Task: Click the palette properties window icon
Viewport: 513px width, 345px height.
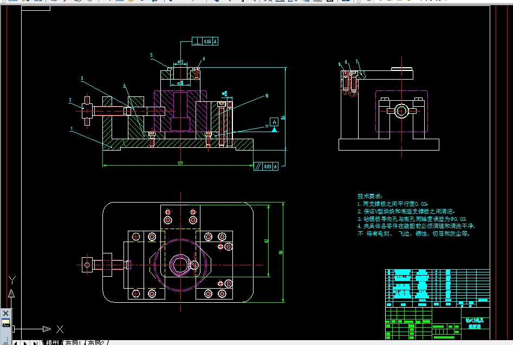Action: (x=6, y=323)
